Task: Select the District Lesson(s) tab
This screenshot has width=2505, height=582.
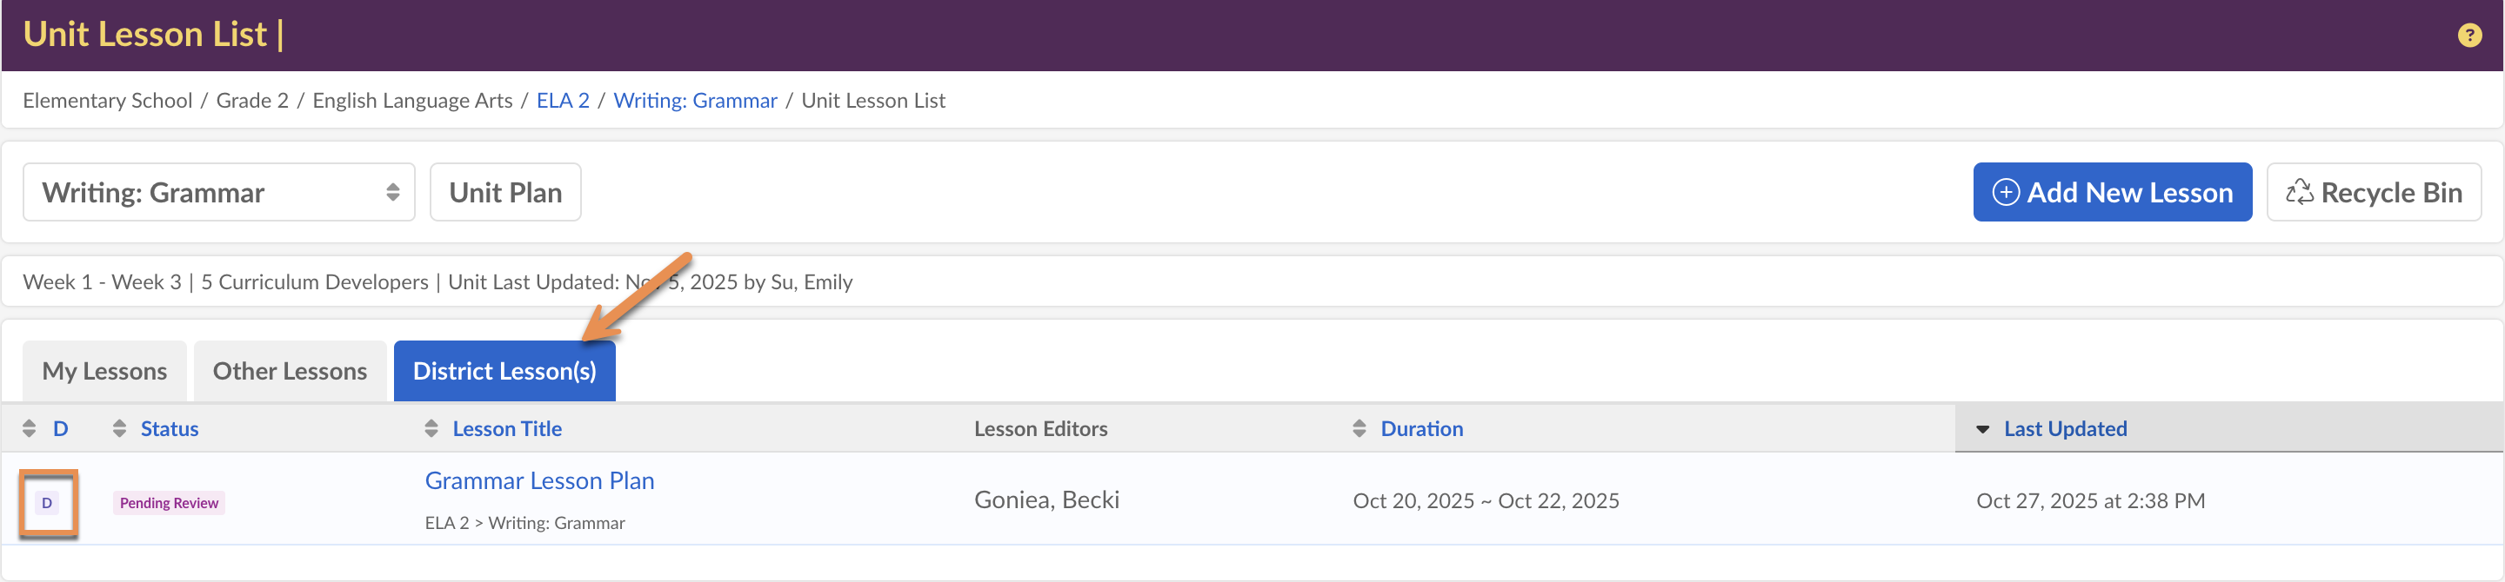Action: [504, 371]
